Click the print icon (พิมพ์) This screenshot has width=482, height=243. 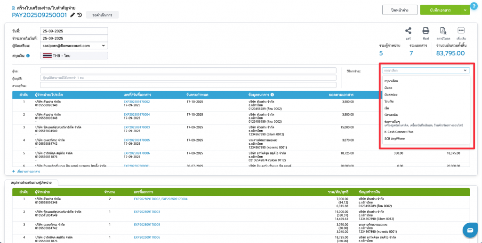click(x=426, y=31)
